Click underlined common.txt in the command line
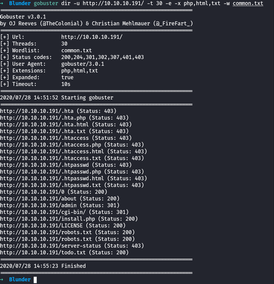 (x=248, y=4)
